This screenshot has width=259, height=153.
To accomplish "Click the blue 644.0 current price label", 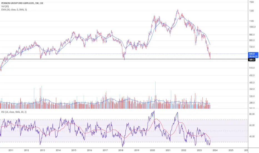I will (253, 55).
